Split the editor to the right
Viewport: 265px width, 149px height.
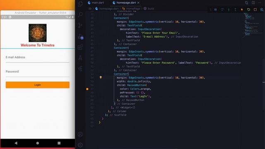pos(253,3)
